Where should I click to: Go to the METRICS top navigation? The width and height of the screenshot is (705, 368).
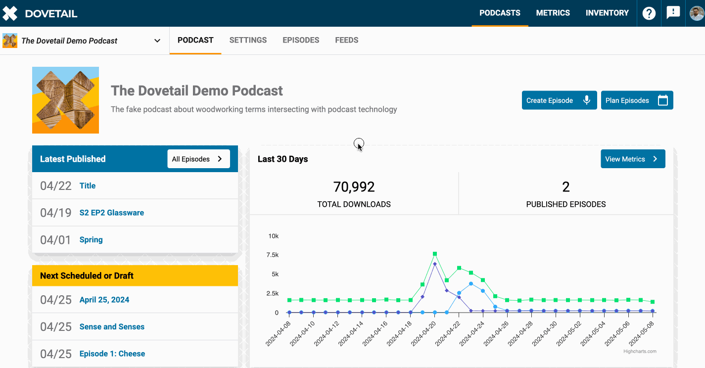(553, 13)
